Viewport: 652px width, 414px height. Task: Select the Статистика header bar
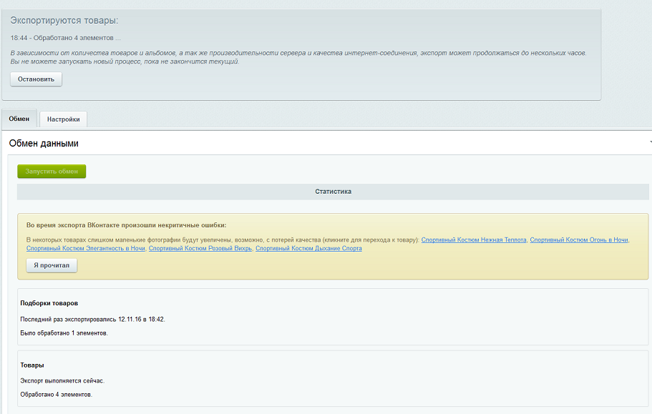333,192
